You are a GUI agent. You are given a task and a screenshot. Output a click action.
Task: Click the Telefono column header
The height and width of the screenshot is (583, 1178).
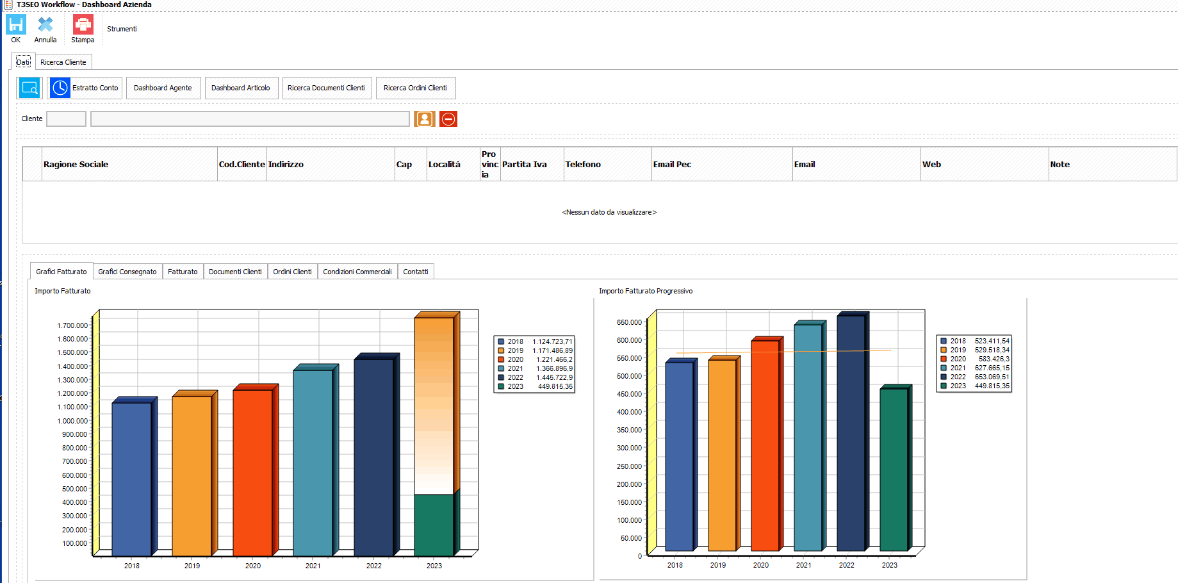pyautogui.click(x=608, y=164)
